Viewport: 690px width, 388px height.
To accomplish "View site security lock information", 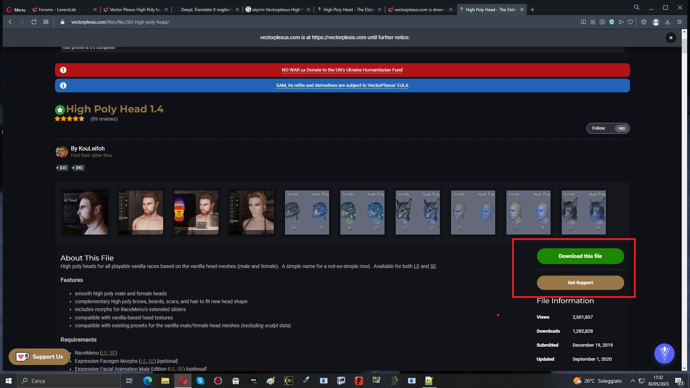I will 63,22.
